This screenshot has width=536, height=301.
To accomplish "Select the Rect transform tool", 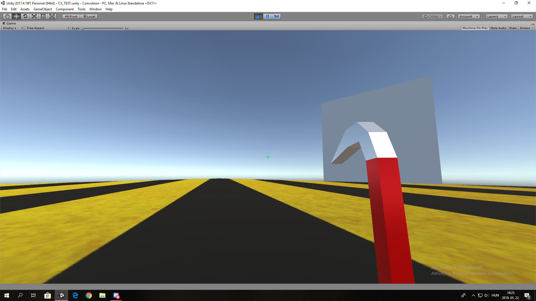I will pyautogui.click(x=43, y=16).
